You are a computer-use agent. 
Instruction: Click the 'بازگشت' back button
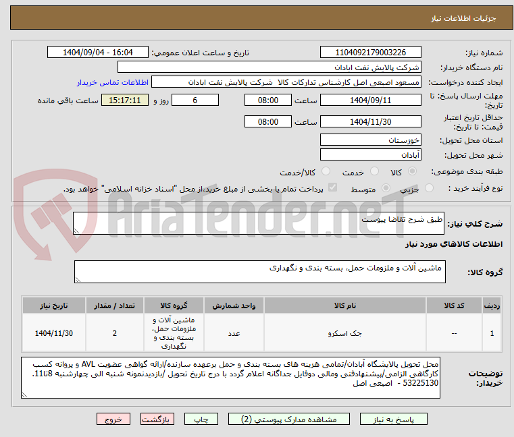pos(157,419)
